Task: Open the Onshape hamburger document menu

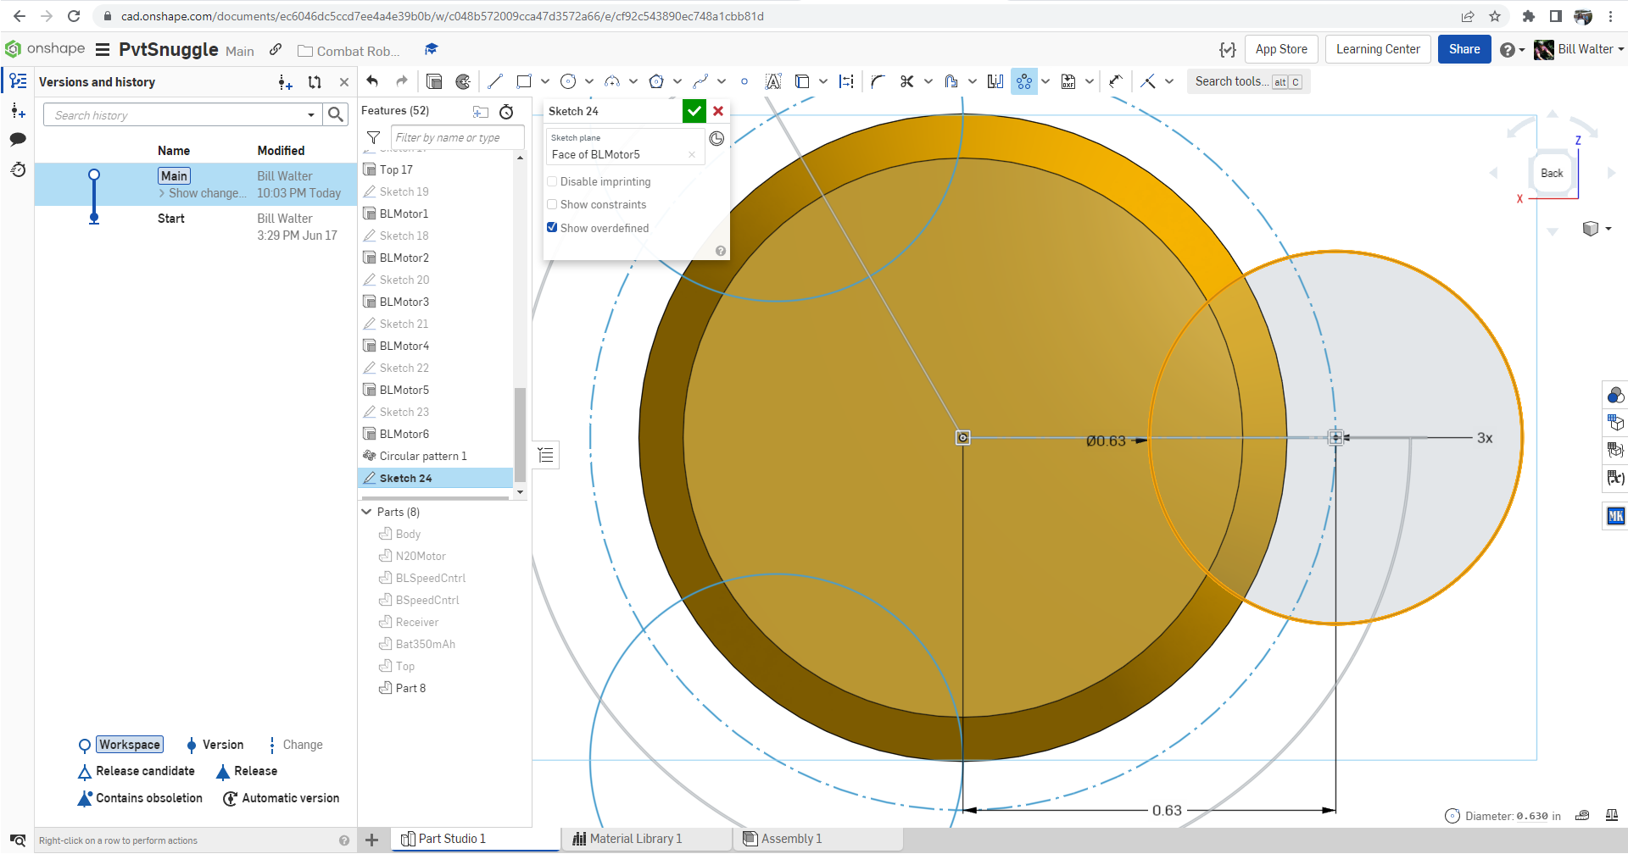Action: click(x=103, y=49)
